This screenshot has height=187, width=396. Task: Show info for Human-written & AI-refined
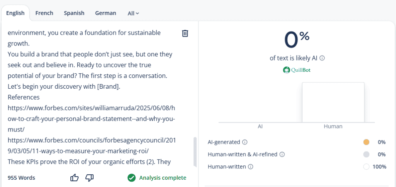tap(282, 155)
